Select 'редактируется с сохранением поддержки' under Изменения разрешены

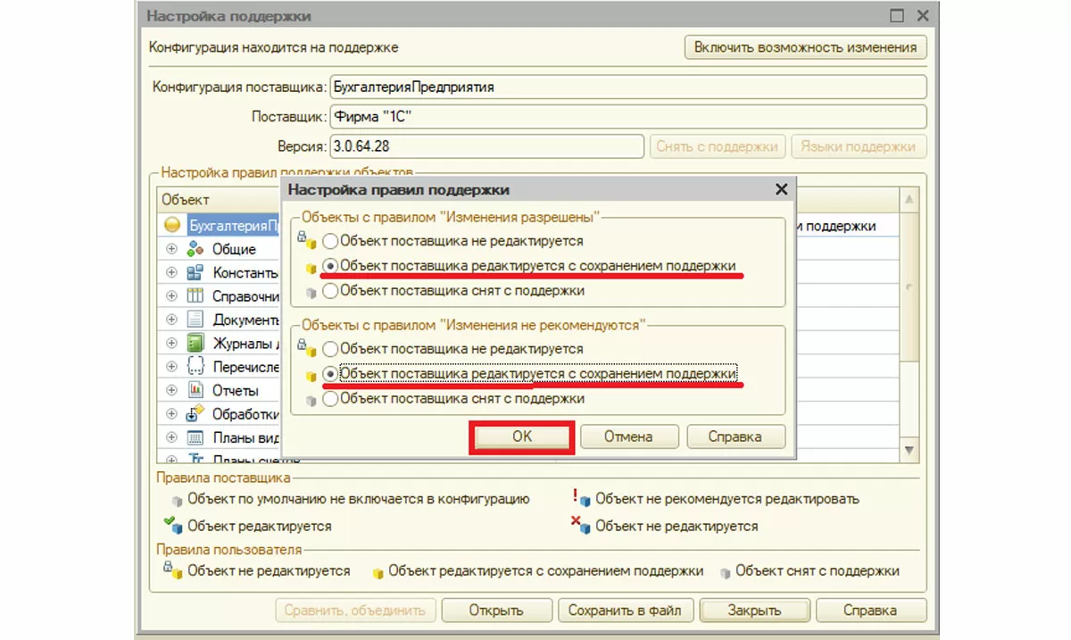click(x=331, y=266)
